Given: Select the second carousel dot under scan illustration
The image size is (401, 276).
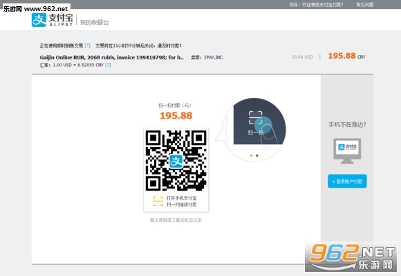Looking at the screenshot, I should pyautogui.click(x=257, y=155).
